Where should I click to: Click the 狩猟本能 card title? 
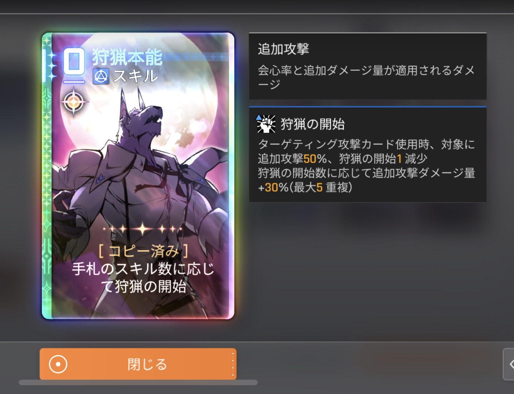[x=127, y=57]
